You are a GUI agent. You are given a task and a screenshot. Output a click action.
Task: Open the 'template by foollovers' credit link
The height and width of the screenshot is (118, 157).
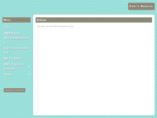[x=15, y=90]
